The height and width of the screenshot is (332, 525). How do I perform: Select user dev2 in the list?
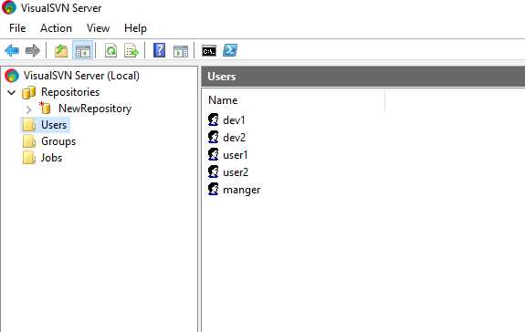[x=234, y=138]
